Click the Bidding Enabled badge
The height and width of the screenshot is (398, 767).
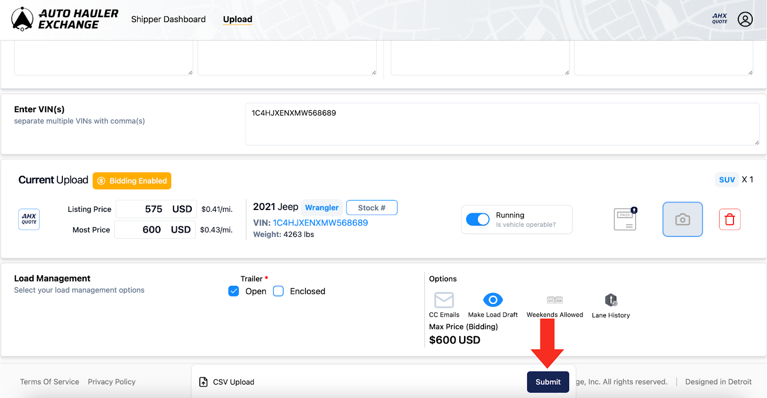(x=132, y=181)
